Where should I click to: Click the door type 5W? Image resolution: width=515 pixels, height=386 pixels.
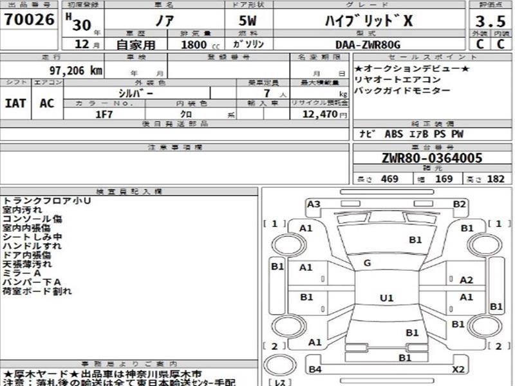[x=247, y=21]
